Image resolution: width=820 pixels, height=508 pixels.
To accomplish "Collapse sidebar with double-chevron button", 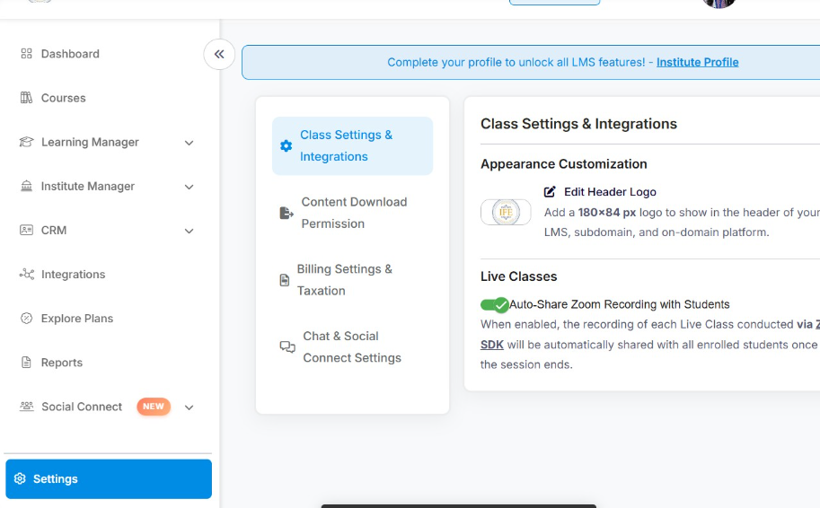I will (x=219, y=55).
